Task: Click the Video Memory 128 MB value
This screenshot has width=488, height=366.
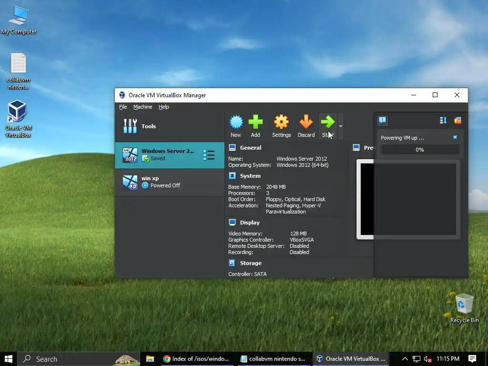Action: pyautogui.click(x=298, y=234)
